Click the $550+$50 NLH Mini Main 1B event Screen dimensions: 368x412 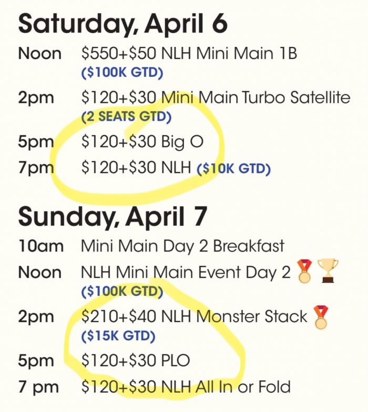[x=189, y=53]
